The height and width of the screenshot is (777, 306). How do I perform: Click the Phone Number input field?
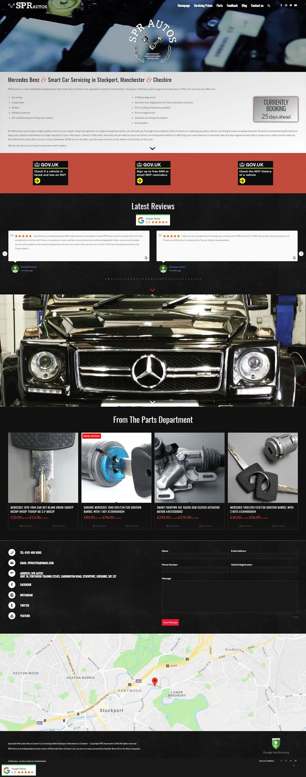point(195,570)
